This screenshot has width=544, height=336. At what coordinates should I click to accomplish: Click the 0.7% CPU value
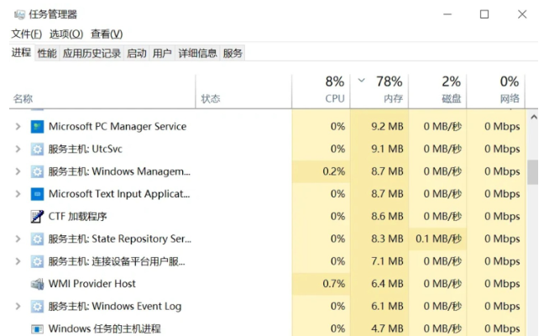click(x=334, y=284)
